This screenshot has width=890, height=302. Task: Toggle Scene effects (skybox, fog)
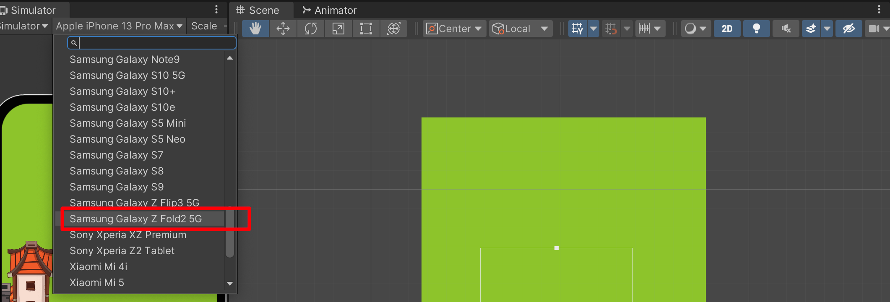pos(811,29)
